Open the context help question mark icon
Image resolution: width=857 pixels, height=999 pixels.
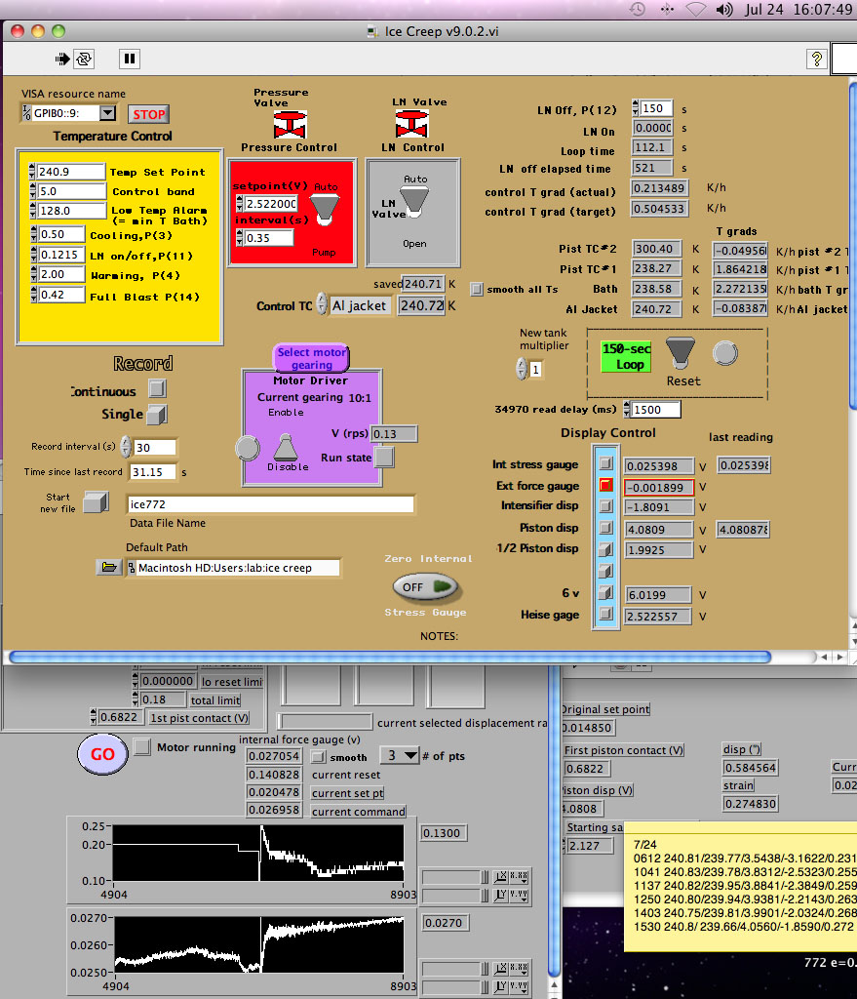tap(816, 60)
